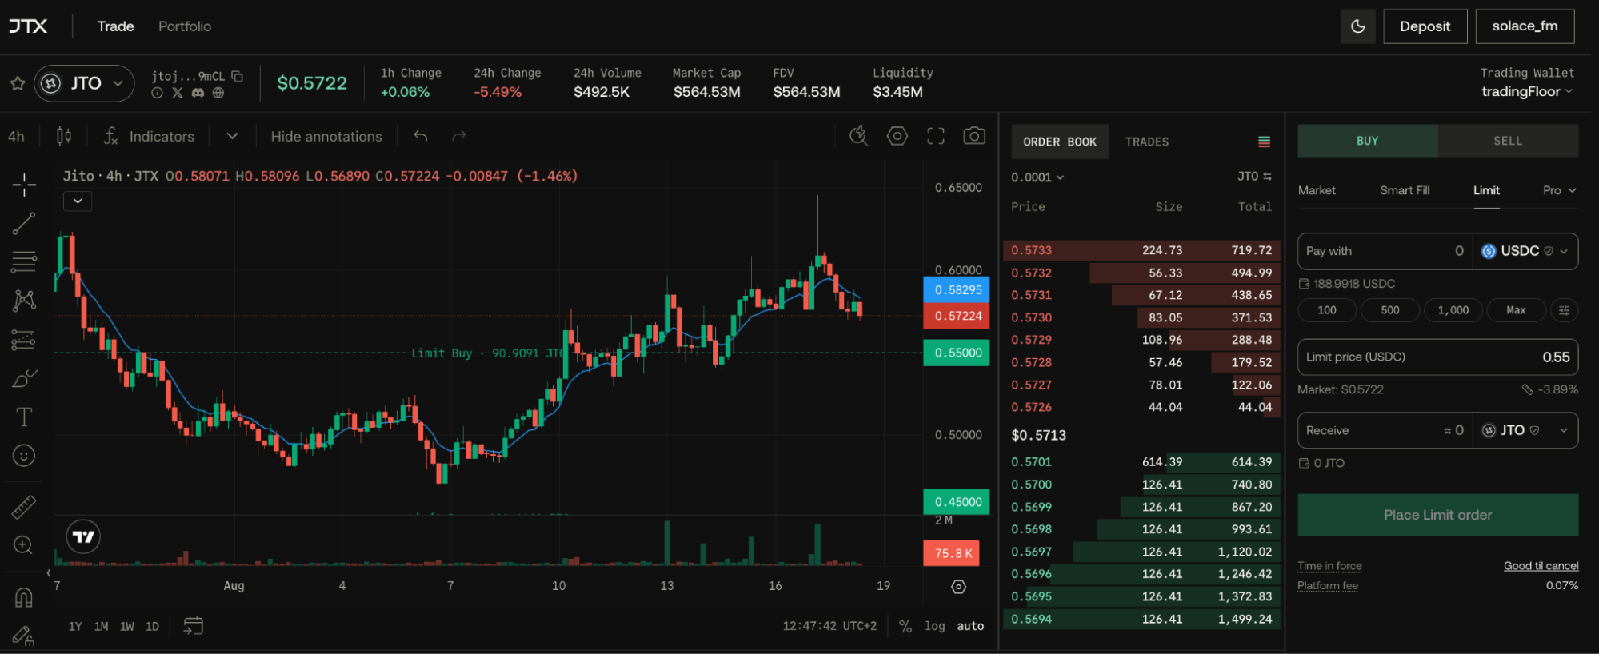
Task: Select the brush drawing tool
Action: pos(24,378)
